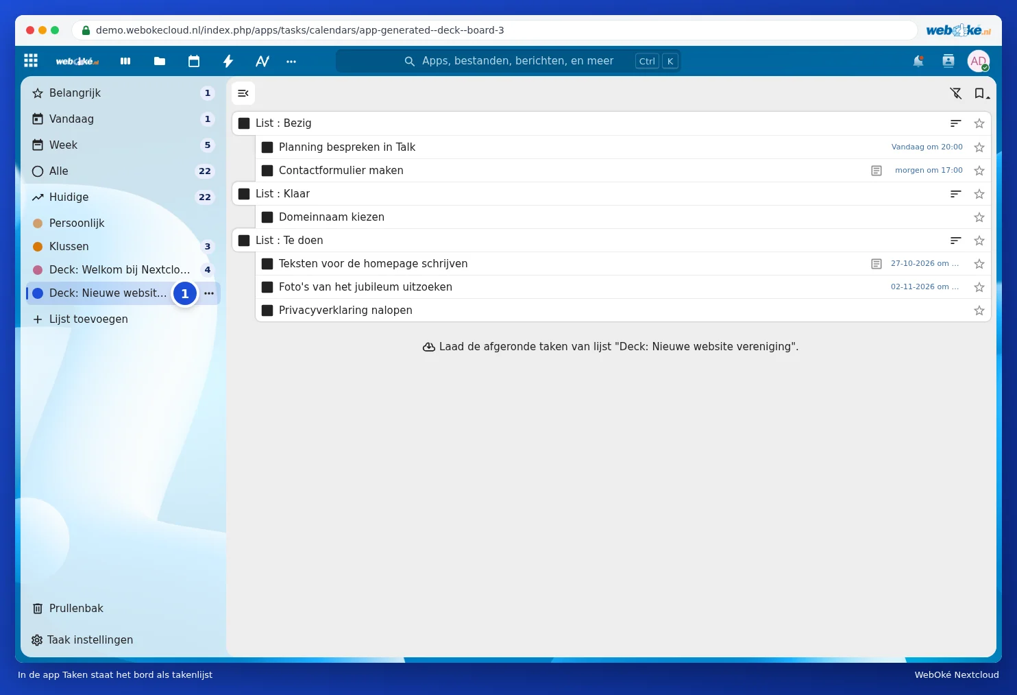Open the sort order dropdown
Image resolution: width=1017 pixels, height=695 pixels.
(982, 93)
